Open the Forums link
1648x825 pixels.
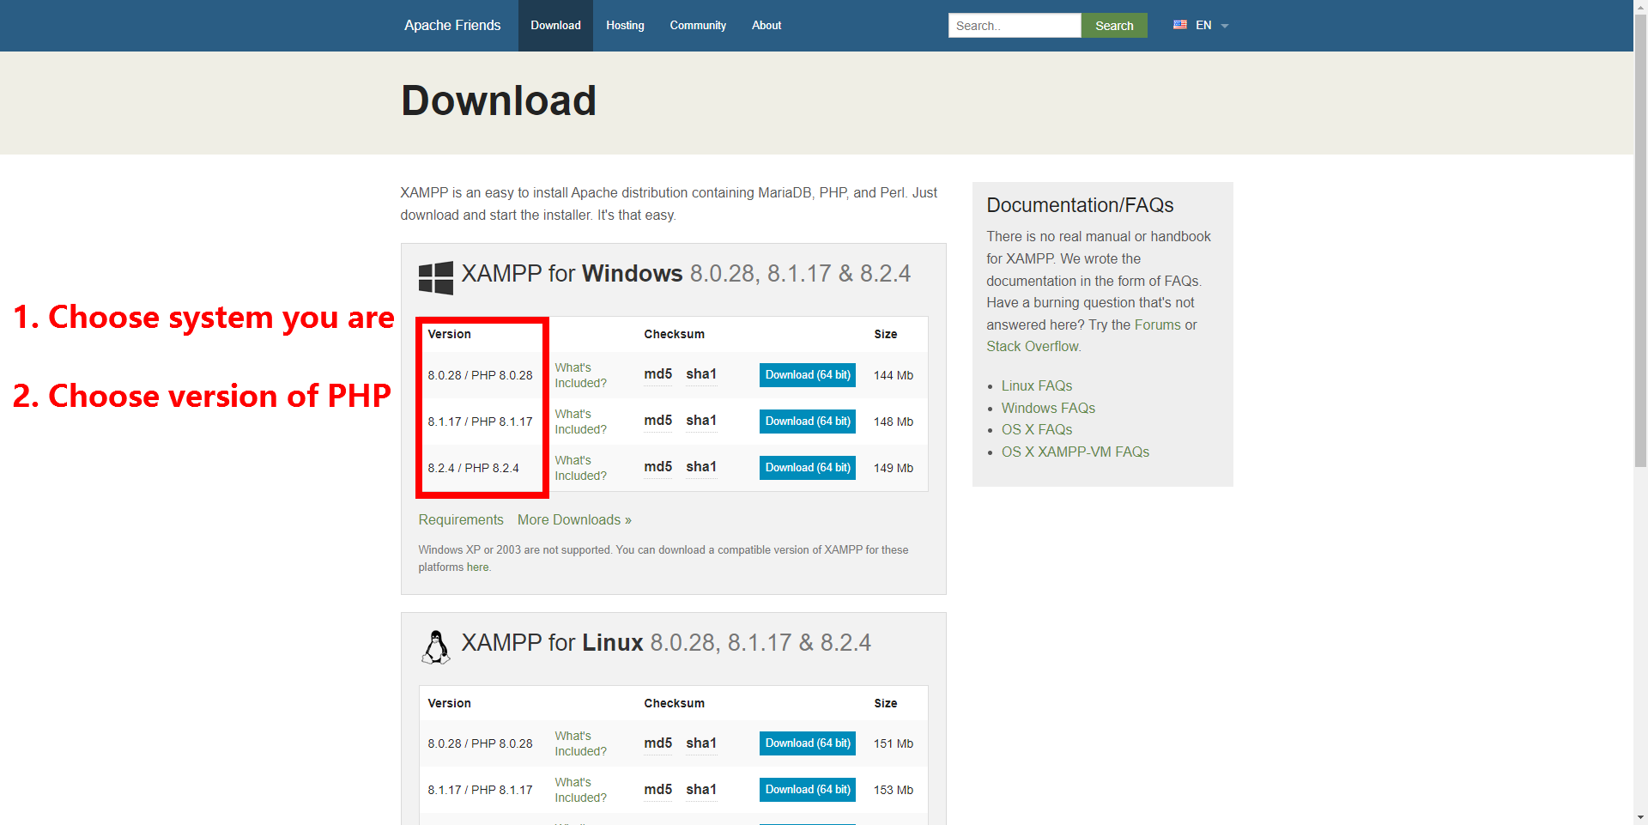pyautogui.click(x=1158, y=325)
